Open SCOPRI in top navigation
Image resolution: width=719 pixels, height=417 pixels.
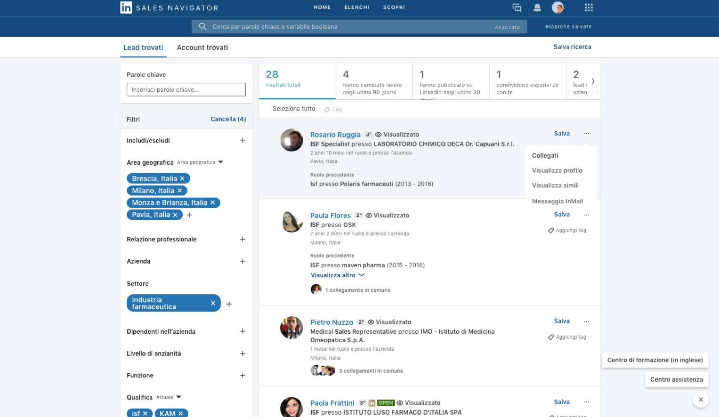coord(394,8)
